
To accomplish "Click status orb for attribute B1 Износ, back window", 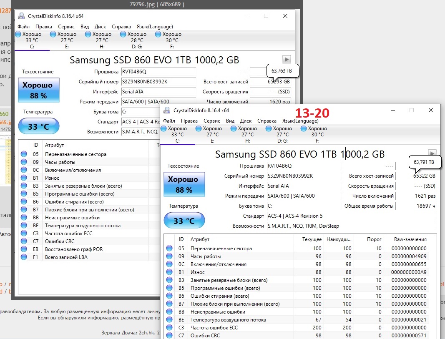I will [x=24, y=178].
